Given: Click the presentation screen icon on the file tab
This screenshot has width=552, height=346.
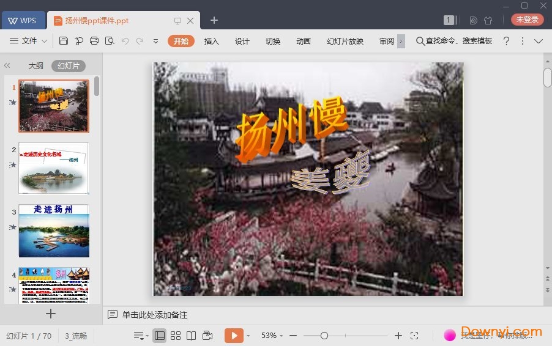Looking at the screenshot, I should point(178,21).
